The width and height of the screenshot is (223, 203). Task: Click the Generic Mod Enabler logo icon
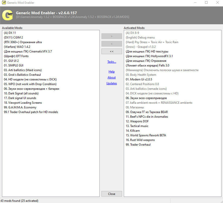pyautogui.click(x=8, y=15)
